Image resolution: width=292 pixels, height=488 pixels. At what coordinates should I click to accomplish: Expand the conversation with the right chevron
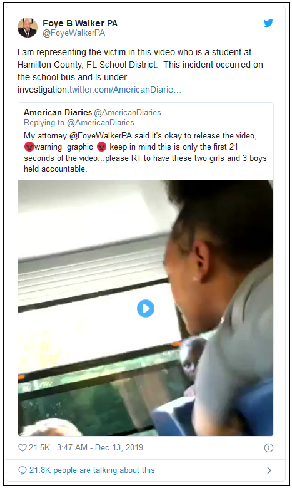[269, 470]
